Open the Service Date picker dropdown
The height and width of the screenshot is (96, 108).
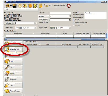coord(70,28)
